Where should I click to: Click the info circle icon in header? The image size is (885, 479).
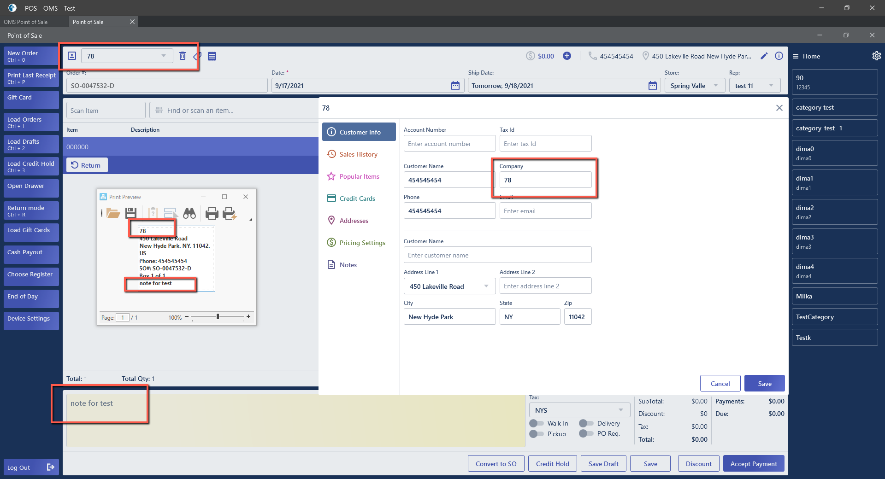coord(779,56)
